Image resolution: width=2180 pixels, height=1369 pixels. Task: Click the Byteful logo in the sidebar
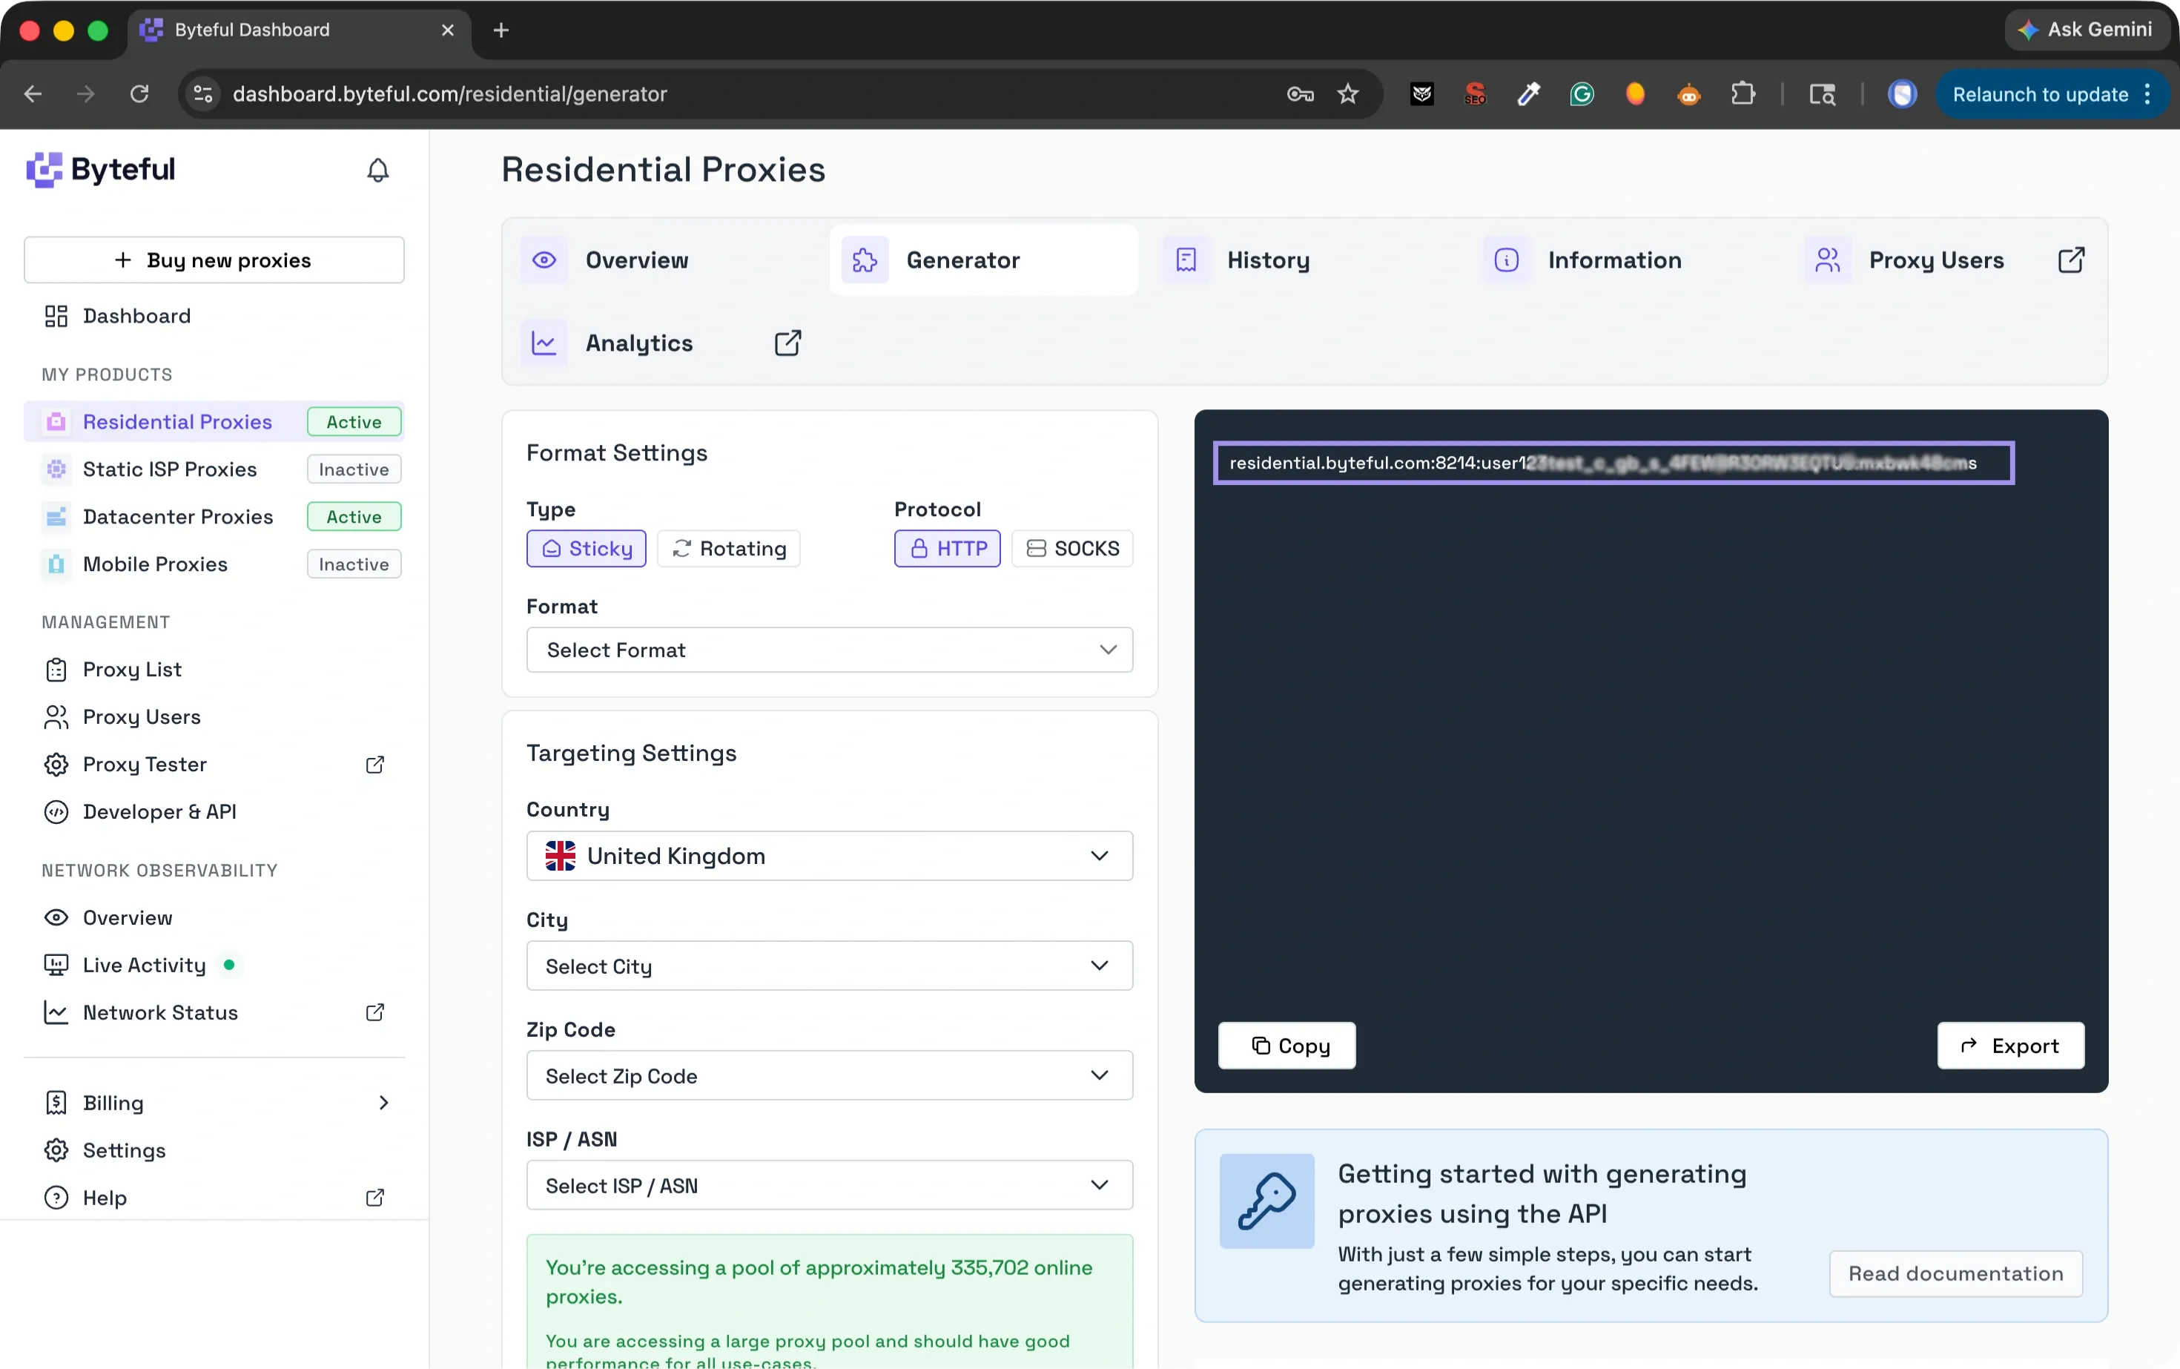pos(101,169)
